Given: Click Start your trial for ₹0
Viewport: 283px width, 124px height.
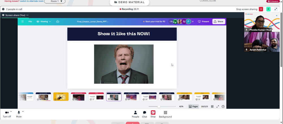Looking at the screenshot, I should [154, 22].
